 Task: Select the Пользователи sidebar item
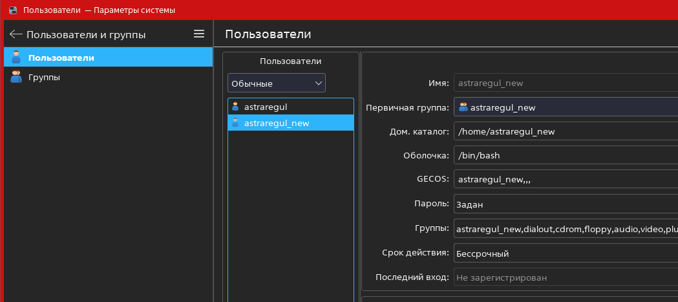coord(61,58)
